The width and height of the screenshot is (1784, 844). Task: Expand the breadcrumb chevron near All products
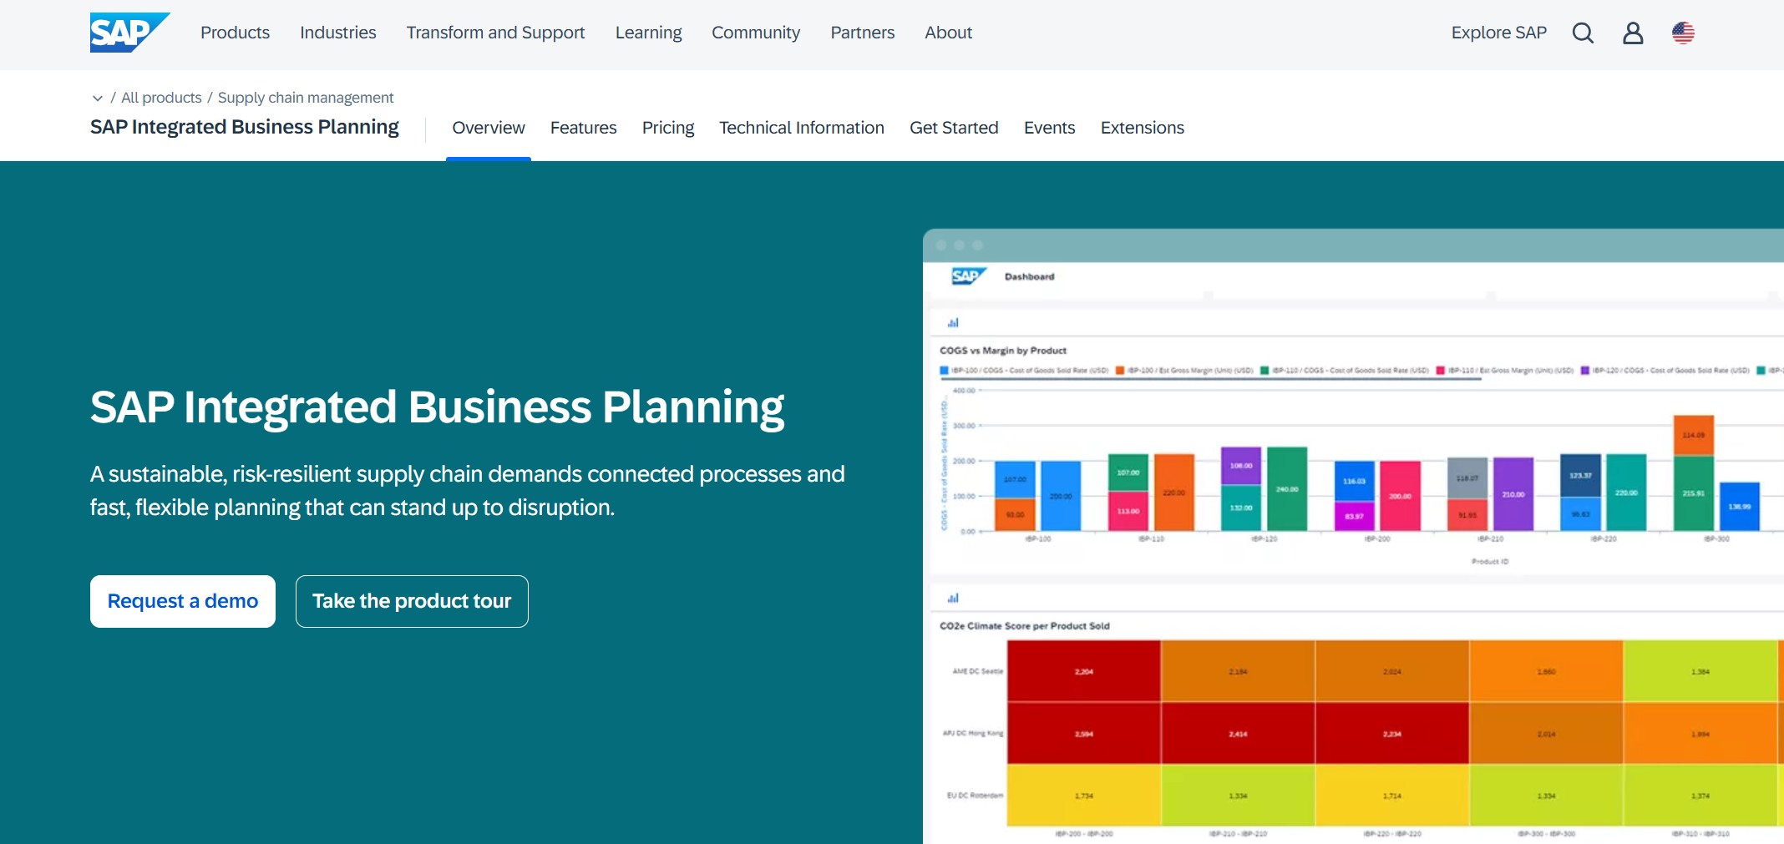pos(98,98)
